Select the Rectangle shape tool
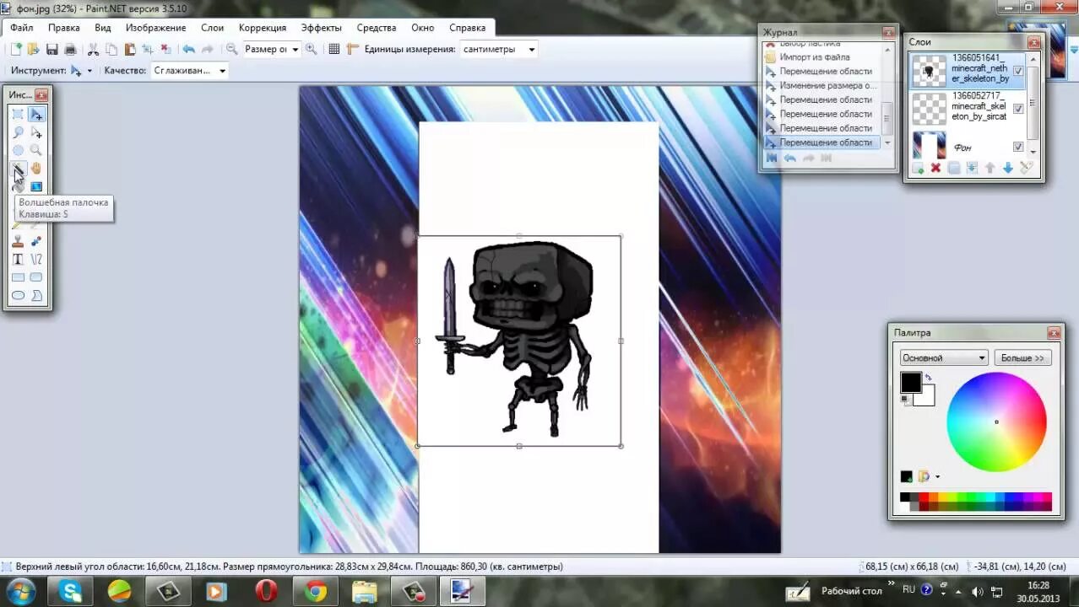The image size is (1079, 607). 18,277
